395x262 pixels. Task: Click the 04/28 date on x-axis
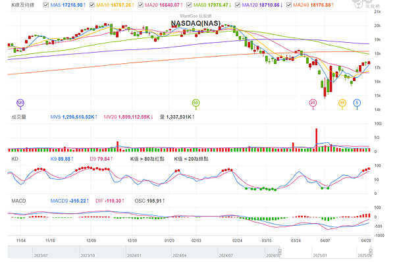(x=366, y=240)
